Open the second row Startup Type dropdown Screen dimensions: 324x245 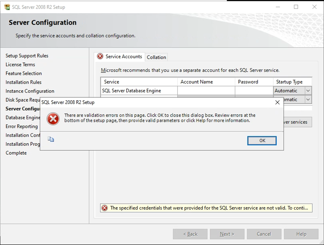tap(308, 99)
